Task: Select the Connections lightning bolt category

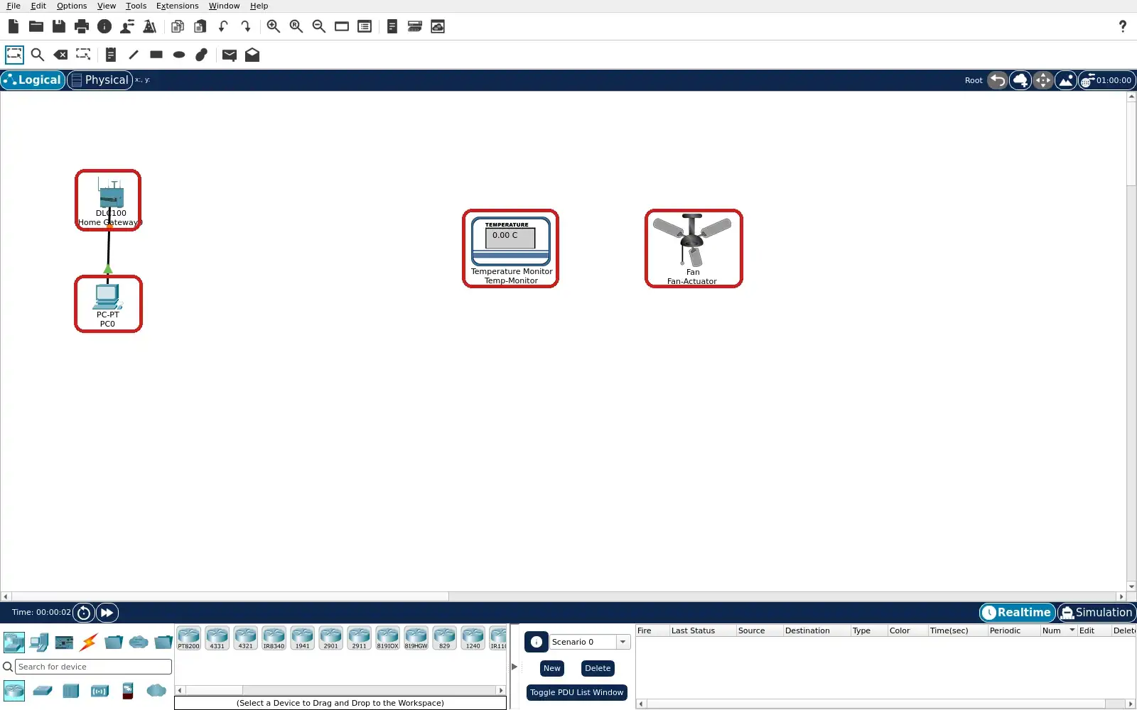Action: (x=89, y=643)
